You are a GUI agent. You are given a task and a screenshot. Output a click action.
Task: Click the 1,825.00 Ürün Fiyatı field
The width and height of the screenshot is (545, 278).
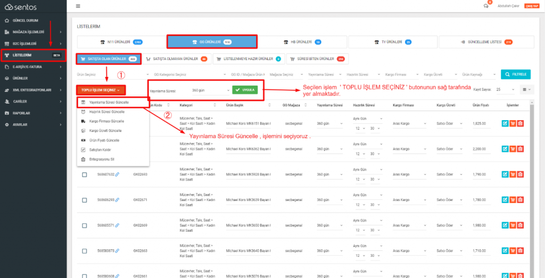[482, 123]
